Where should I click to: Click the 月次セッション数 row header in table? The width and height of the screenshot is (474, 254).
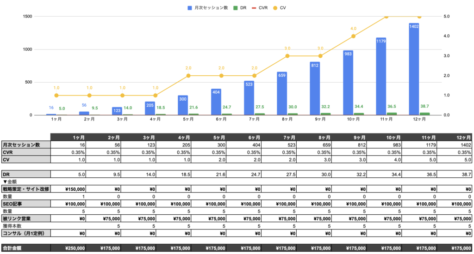[25, 145]
